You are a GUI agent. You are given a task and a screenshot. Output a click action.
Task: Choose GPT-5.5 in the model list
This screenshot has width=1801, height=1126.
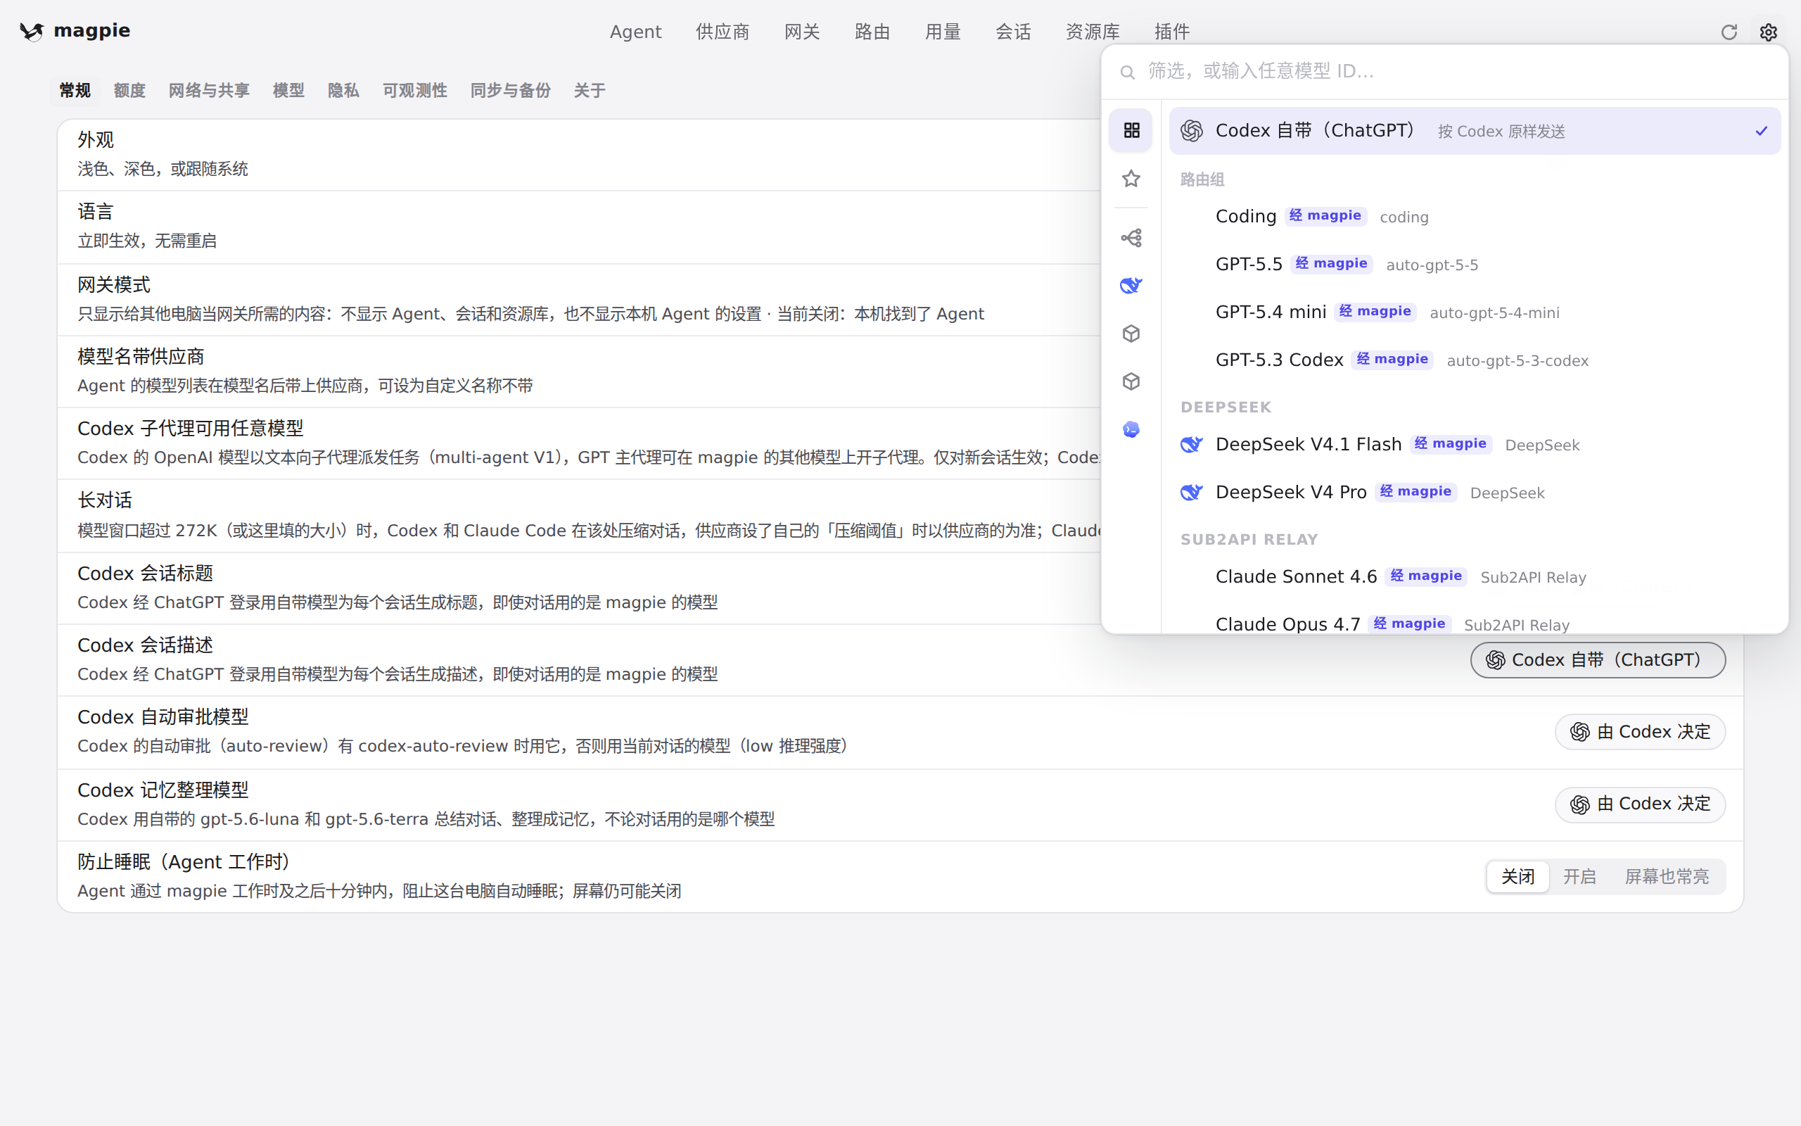coord(1475,265)
